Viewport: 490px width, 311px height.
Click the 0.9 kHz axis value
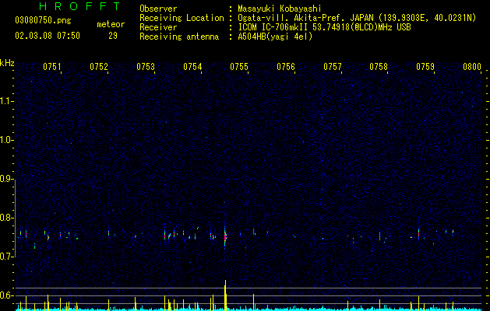click(5, 179)
